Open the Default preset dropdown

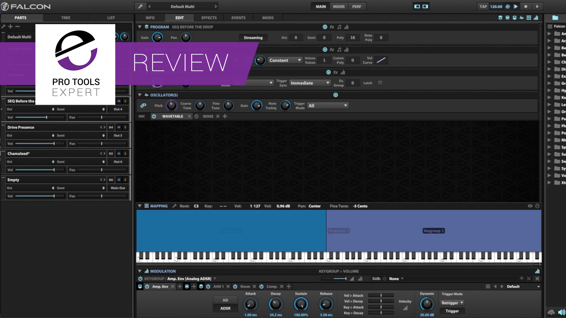523,286
